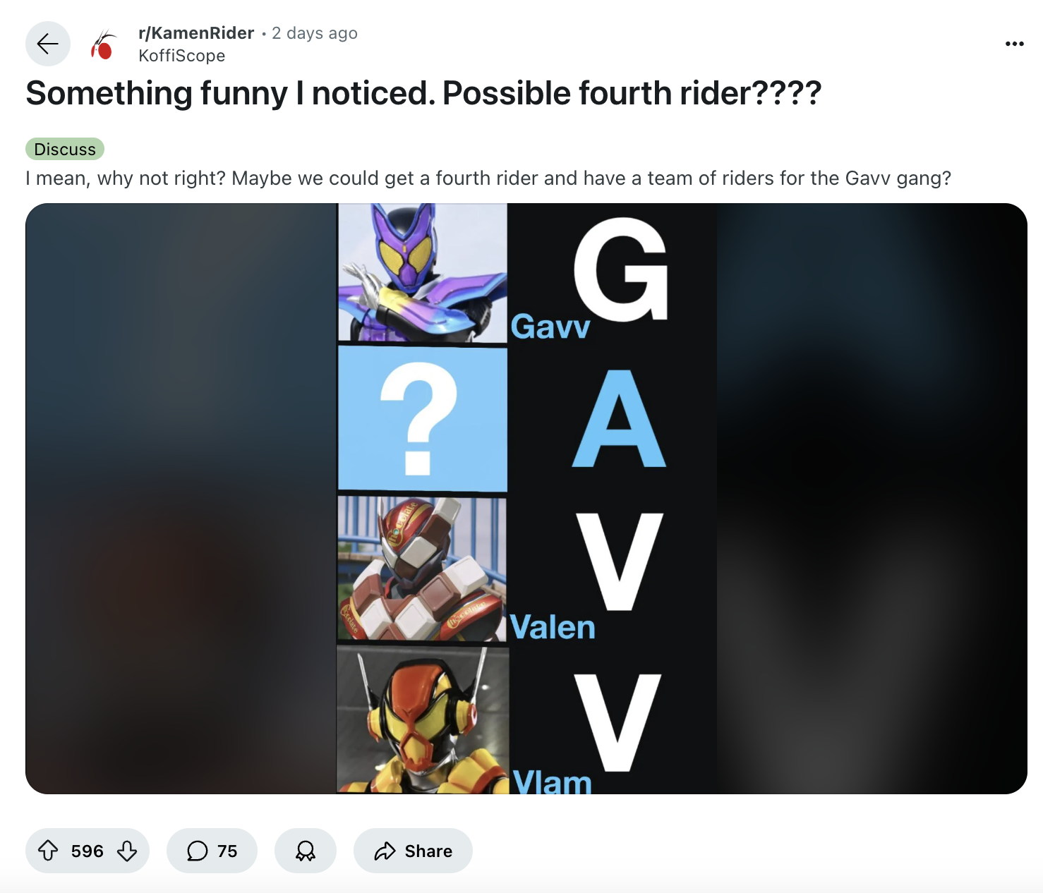Click the 596 vote count

click(x=88, y=851)
